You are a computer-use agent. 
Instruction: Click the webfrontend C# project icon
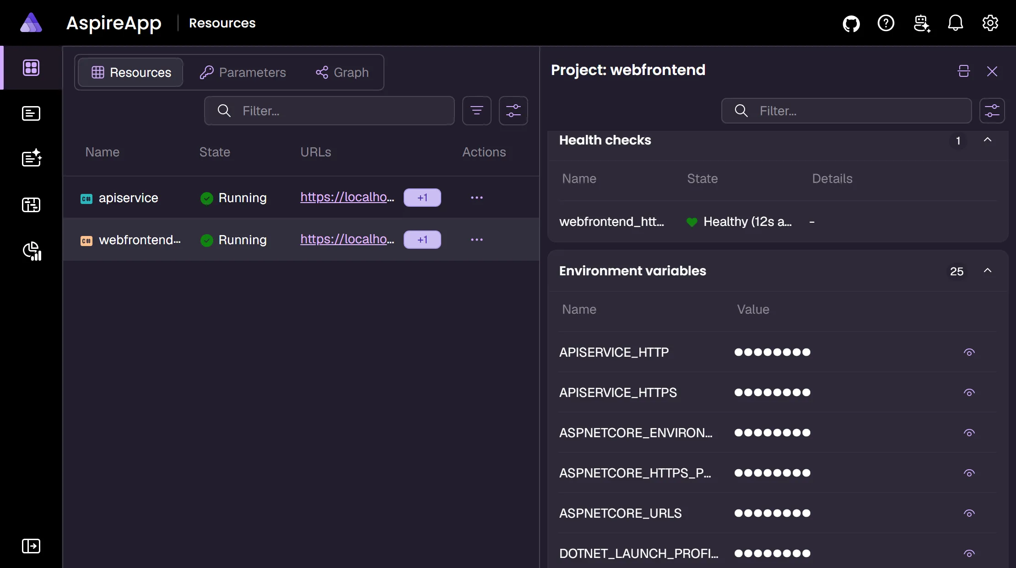pyautogui.click(x=86, y=241)
